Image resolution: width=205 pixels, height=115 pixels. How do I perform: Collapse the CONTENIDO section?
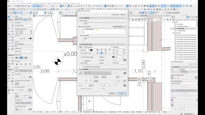tap(79, 18)
